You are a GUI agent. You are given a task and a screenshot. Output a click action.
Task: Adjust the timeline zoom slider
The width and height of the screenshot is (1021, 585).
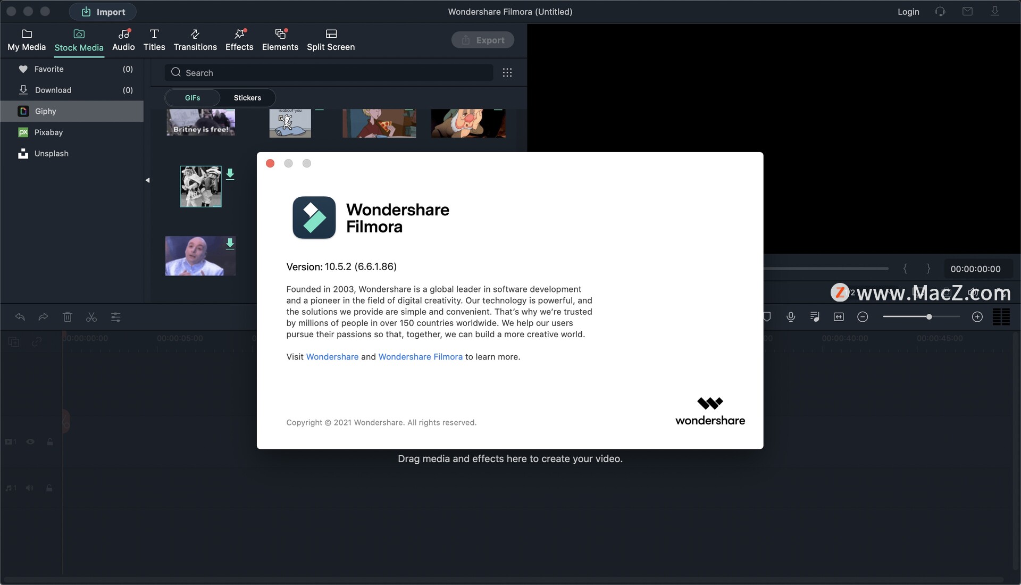click(921, 317)
